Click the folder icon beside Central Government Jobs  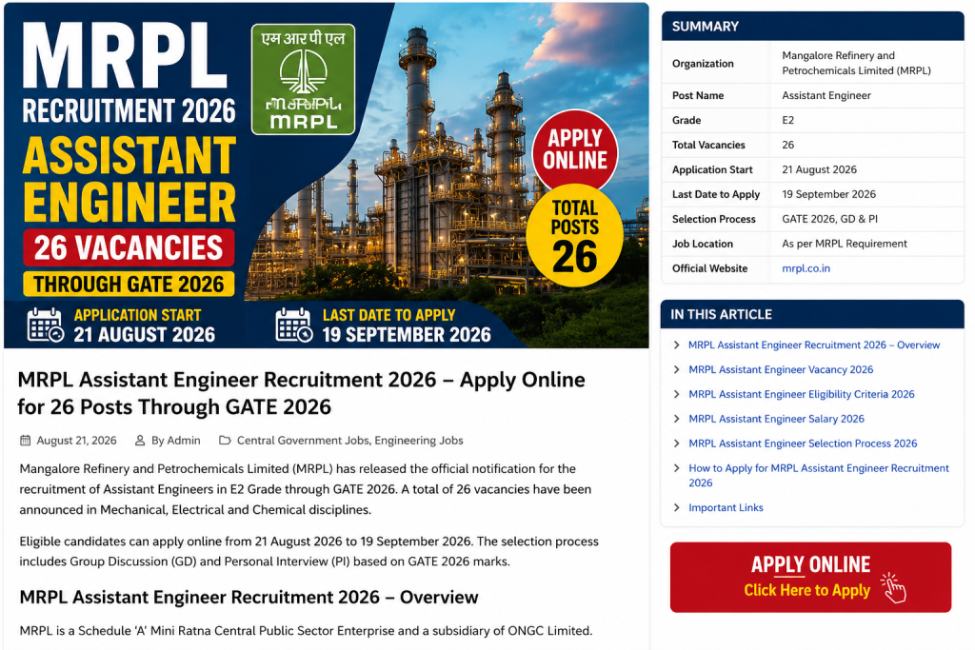(225, 441)
